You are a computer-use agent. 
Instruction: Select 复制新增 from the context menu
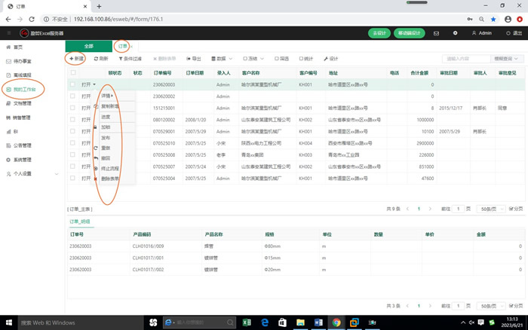point(110,106)
